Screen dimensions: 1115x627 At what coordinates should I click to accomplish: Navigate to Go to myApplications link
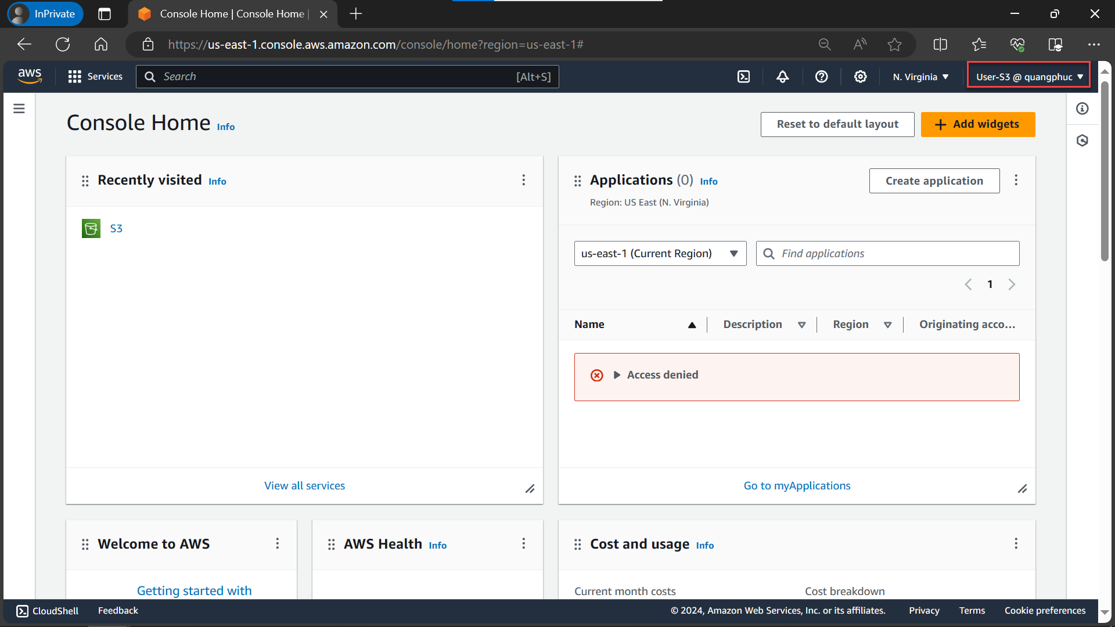coord(797,485)
